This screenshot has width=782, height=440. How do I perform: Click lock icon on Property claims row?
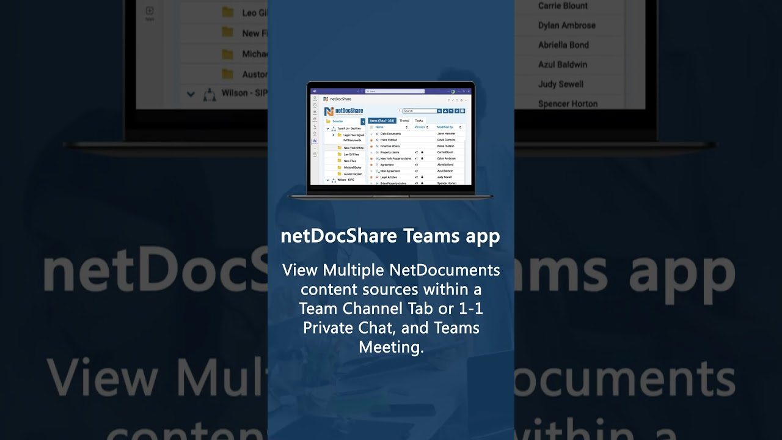coord(422,152)
